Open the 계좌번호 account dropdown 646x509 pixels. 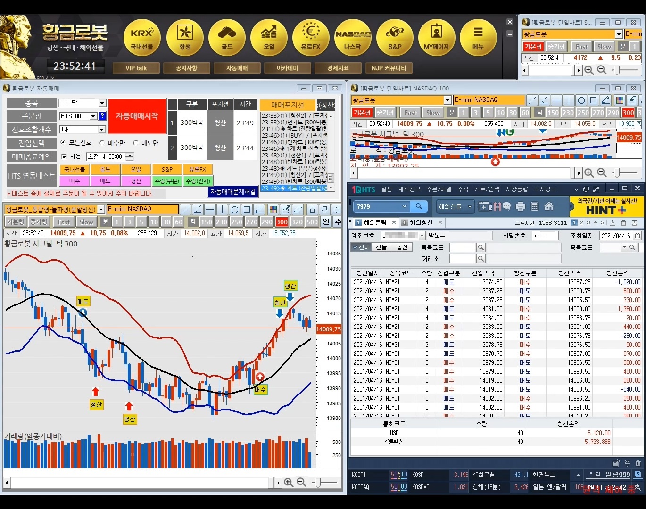[422, 236]
